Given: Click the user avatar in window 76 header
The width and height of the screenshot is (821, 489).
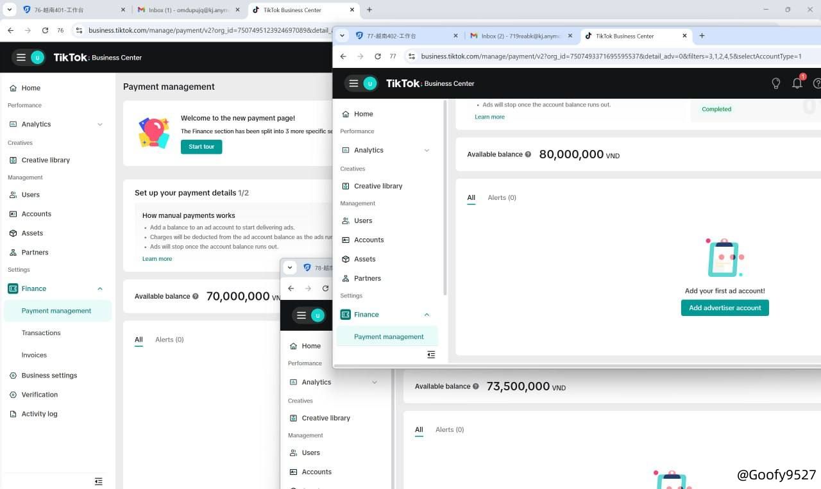Looking at the screenshot, I should pyautogui.click(x=37, y=58).
